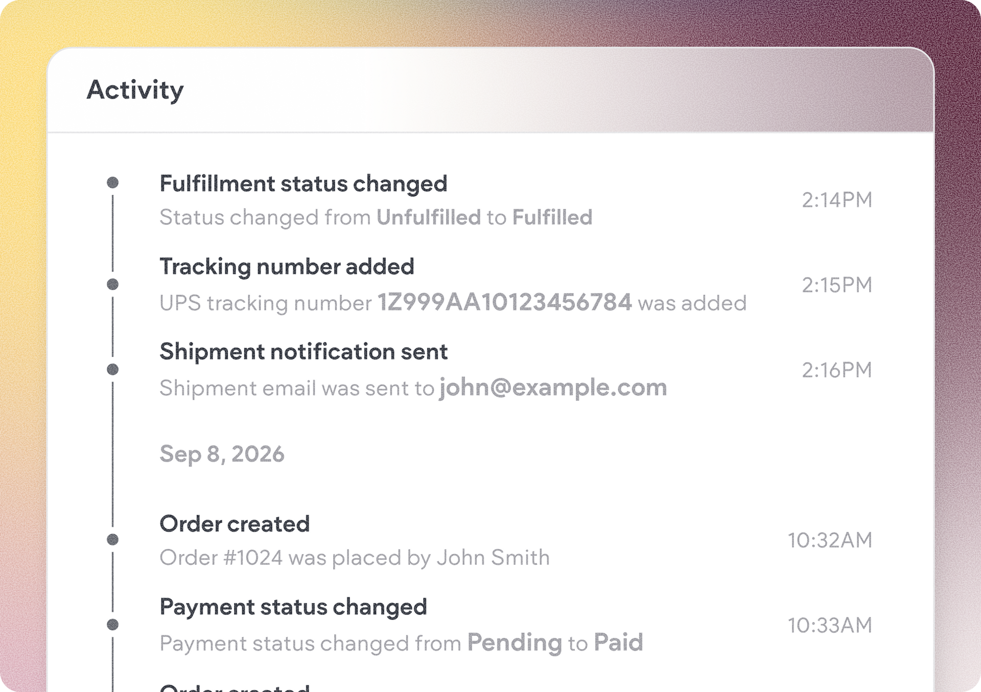Viewport: 981px width, 692px height.
Task: Select the Fulfillment status changed heading
Action: click(303, 184)
